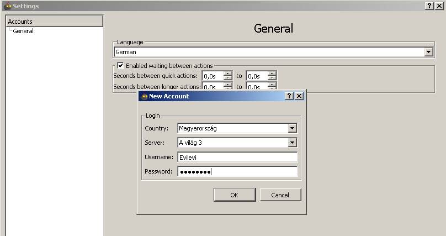Screen dimensions: 446x236
Task: Click the New Account help question mark
Action: click(x=289, y=96)
